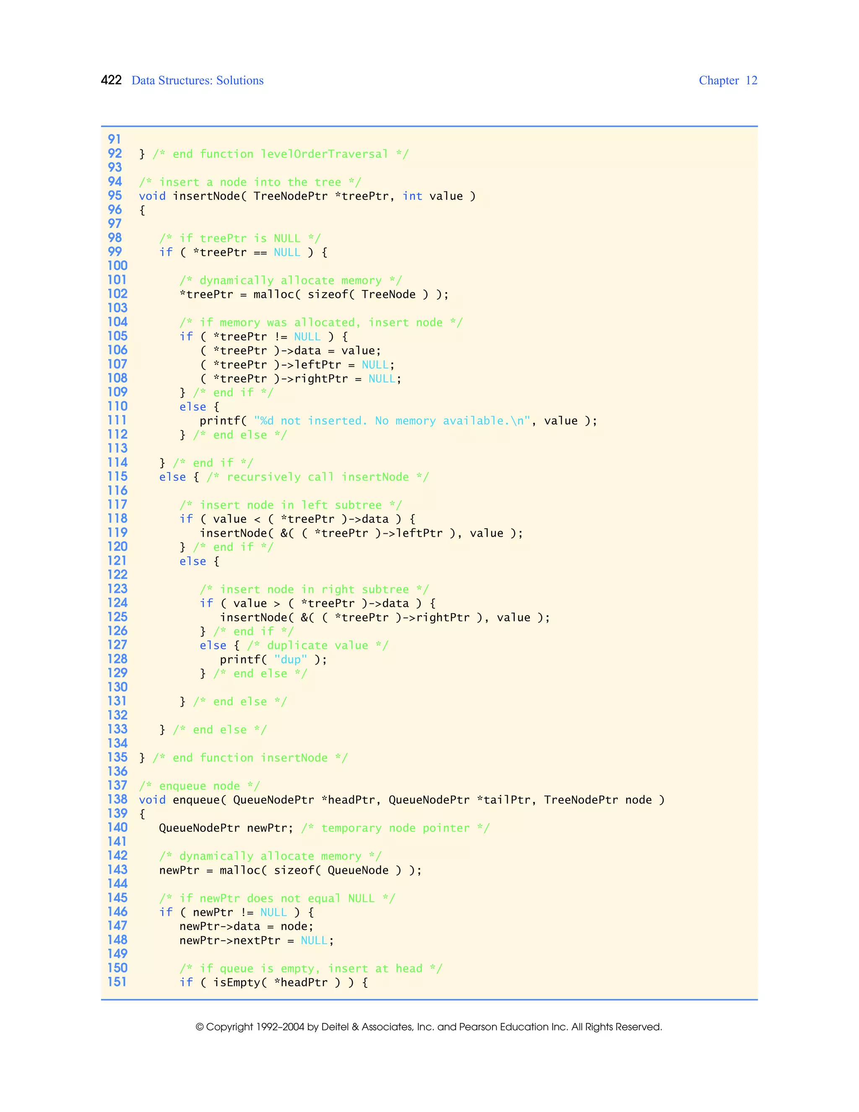Click line number 102

(x=117, y=294)
